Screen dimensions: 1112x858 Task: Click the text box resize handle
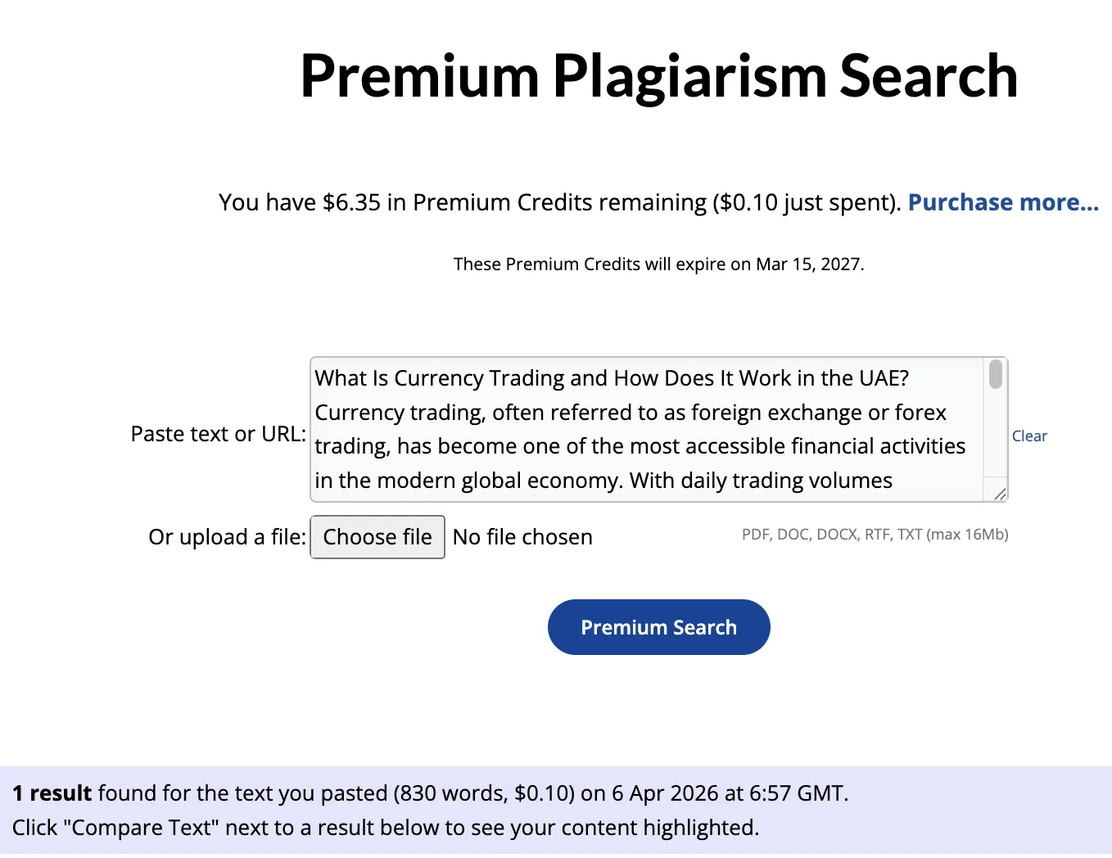pos(1000,494)
